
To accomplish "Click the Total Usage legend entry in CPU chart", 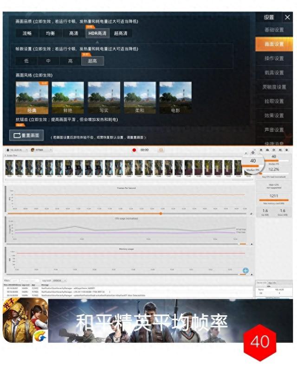I will 241,230.
